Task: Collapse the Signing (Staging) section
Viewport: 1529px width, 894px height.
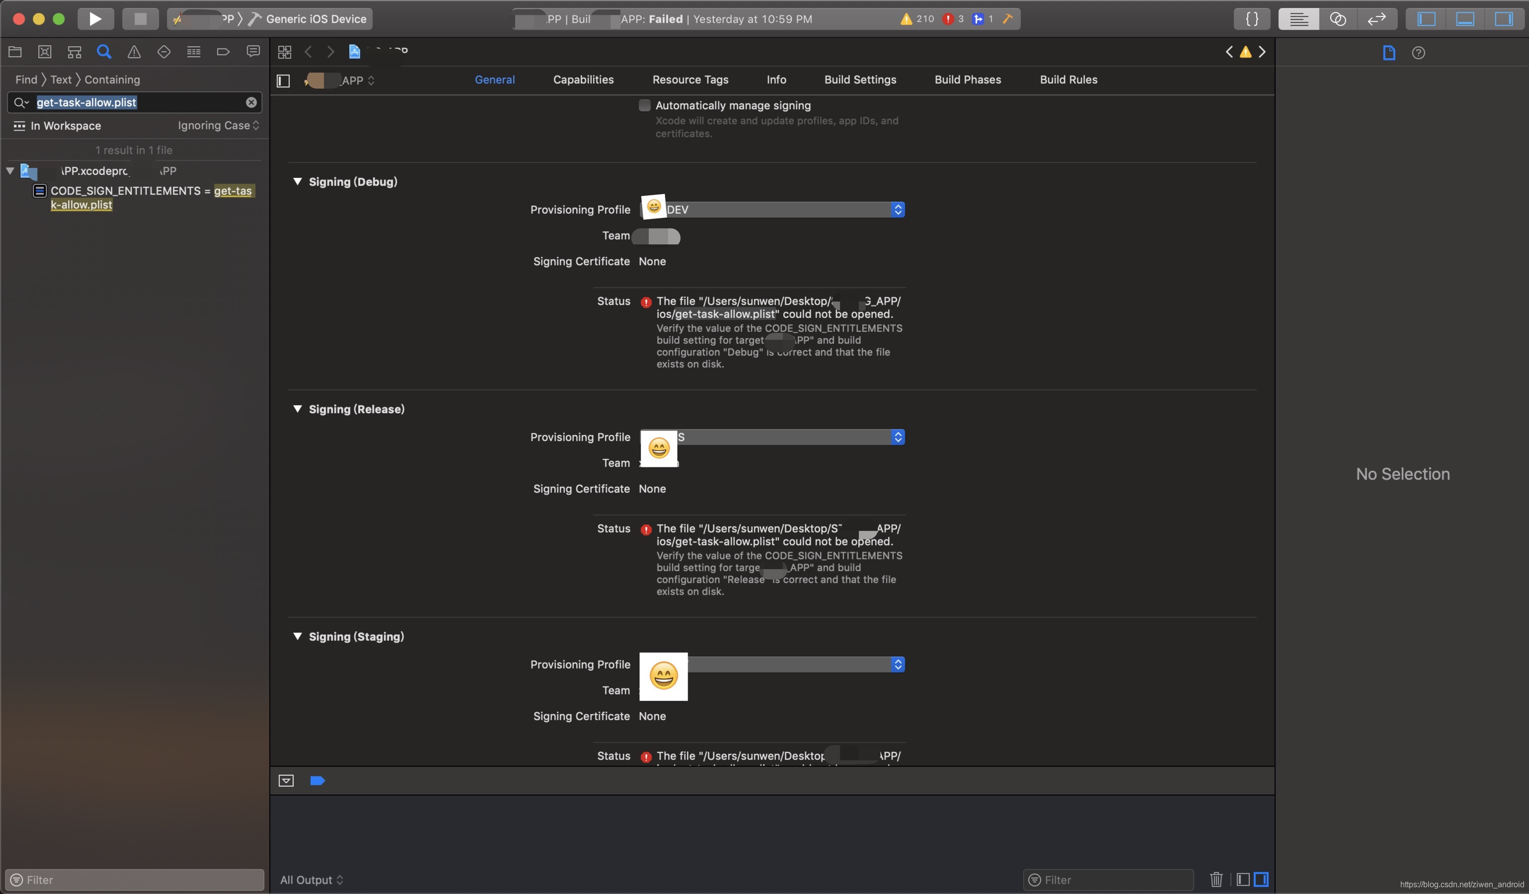Action: 297,636
